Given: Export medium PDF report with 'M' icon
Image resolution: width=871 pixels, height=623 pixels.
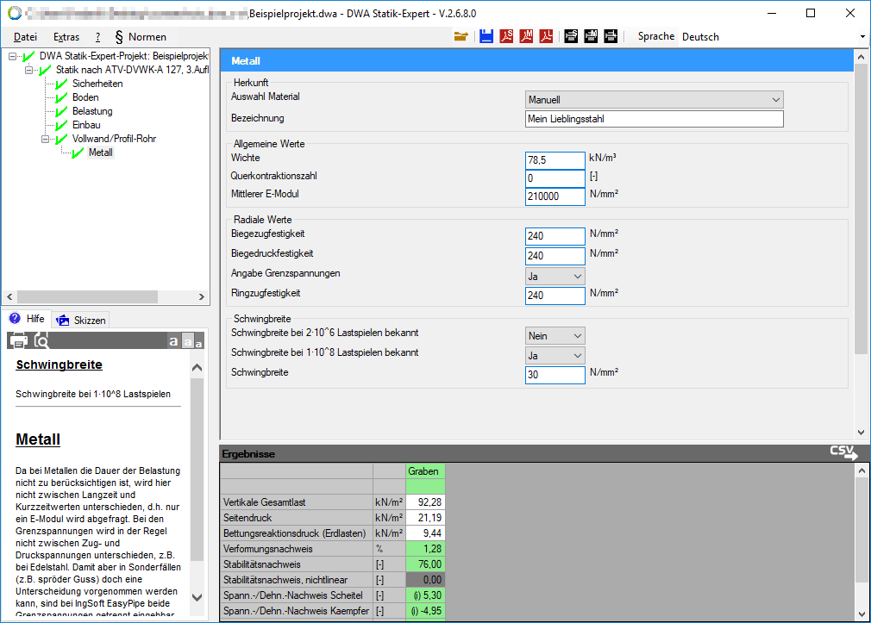Looking at the screenshot, I should tap(526, 36).
